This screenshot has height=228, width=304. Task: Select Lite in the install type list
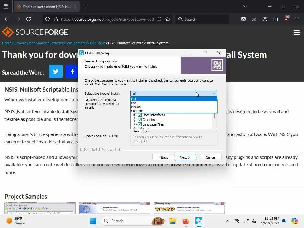point(174,103)
